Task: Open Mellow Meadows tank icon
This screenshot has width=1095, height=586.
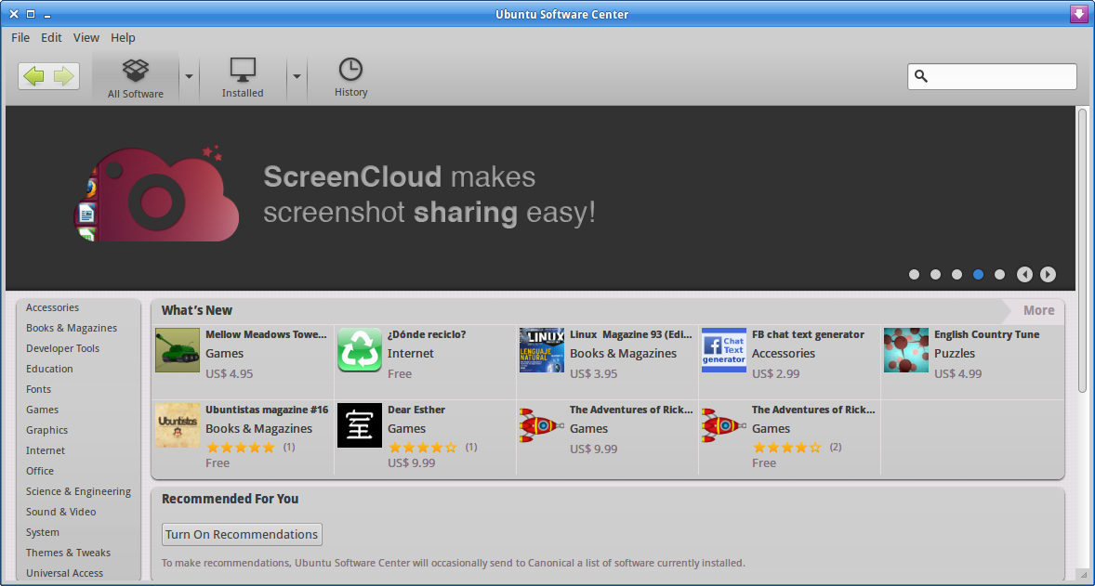Action: pos(178,350)
